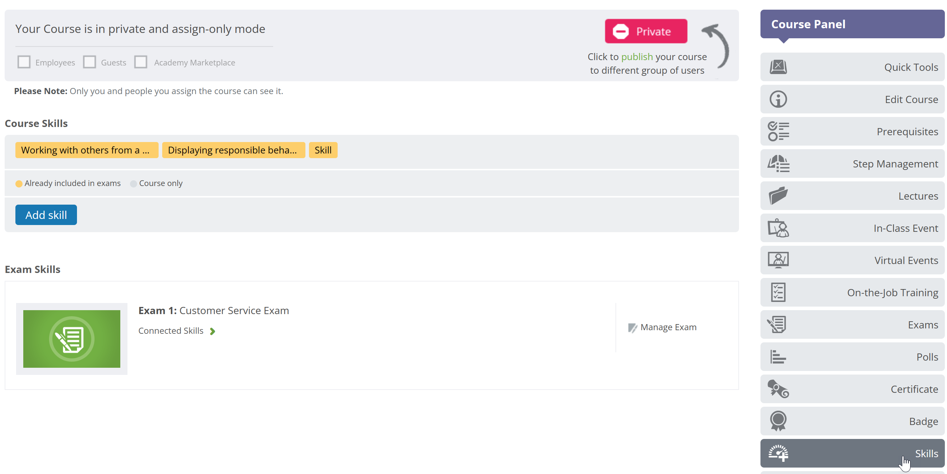Click the Private publish button
The height and width of the screenshot is (474, 947).
click(x=646, y=31)
